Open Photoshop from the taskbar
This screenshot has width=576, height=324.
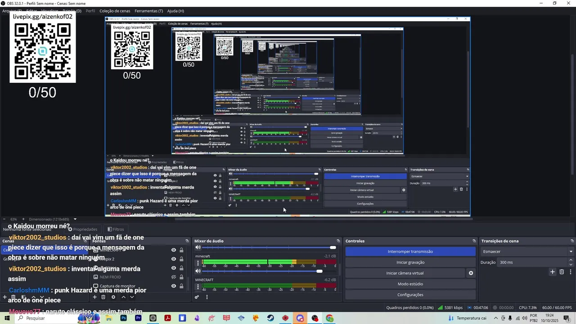click(x=123, y=318)
